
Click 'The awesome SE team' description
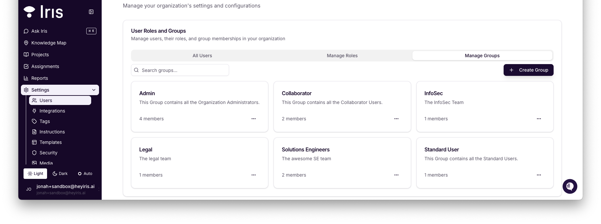coord(306,159)
